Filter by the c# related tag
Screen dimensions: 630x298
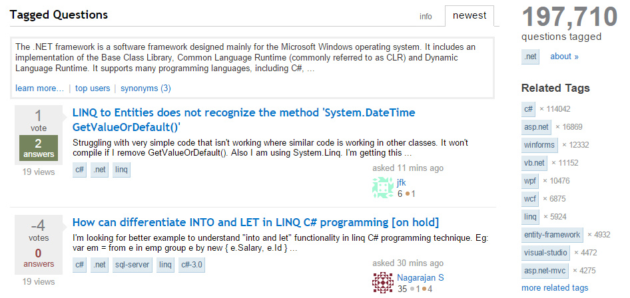pyautogui.click(x=528, y=109)
